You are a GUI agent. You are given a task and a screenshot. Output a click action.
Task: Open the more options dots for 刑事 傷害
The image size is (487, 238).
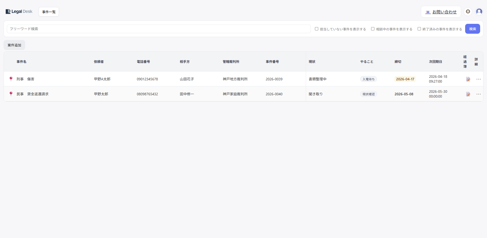click(479, 79)
